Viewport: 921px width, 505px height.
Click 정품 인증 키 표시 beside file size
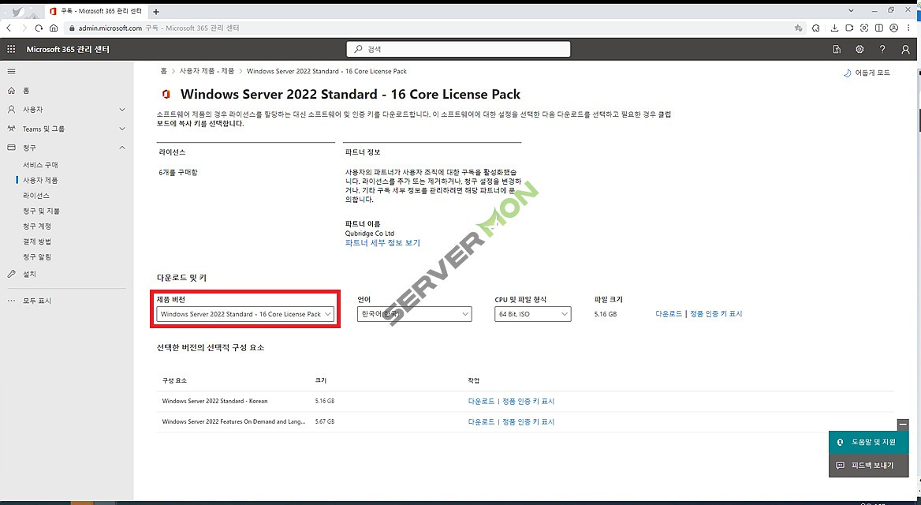pyautogui.click(x=716, y=314)
